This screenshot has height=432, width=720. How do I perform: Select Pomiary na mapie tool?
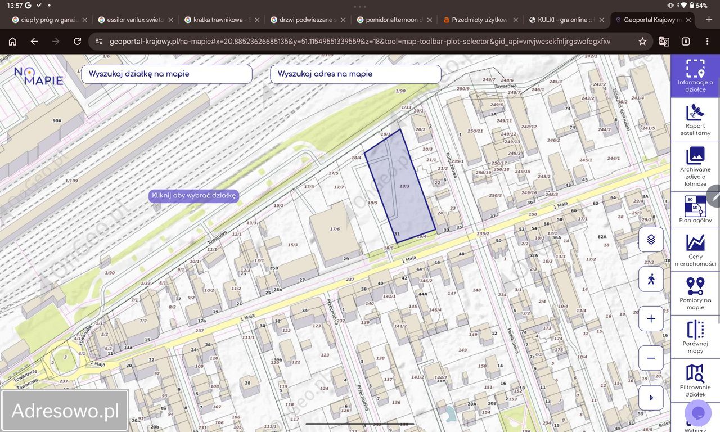695,293
